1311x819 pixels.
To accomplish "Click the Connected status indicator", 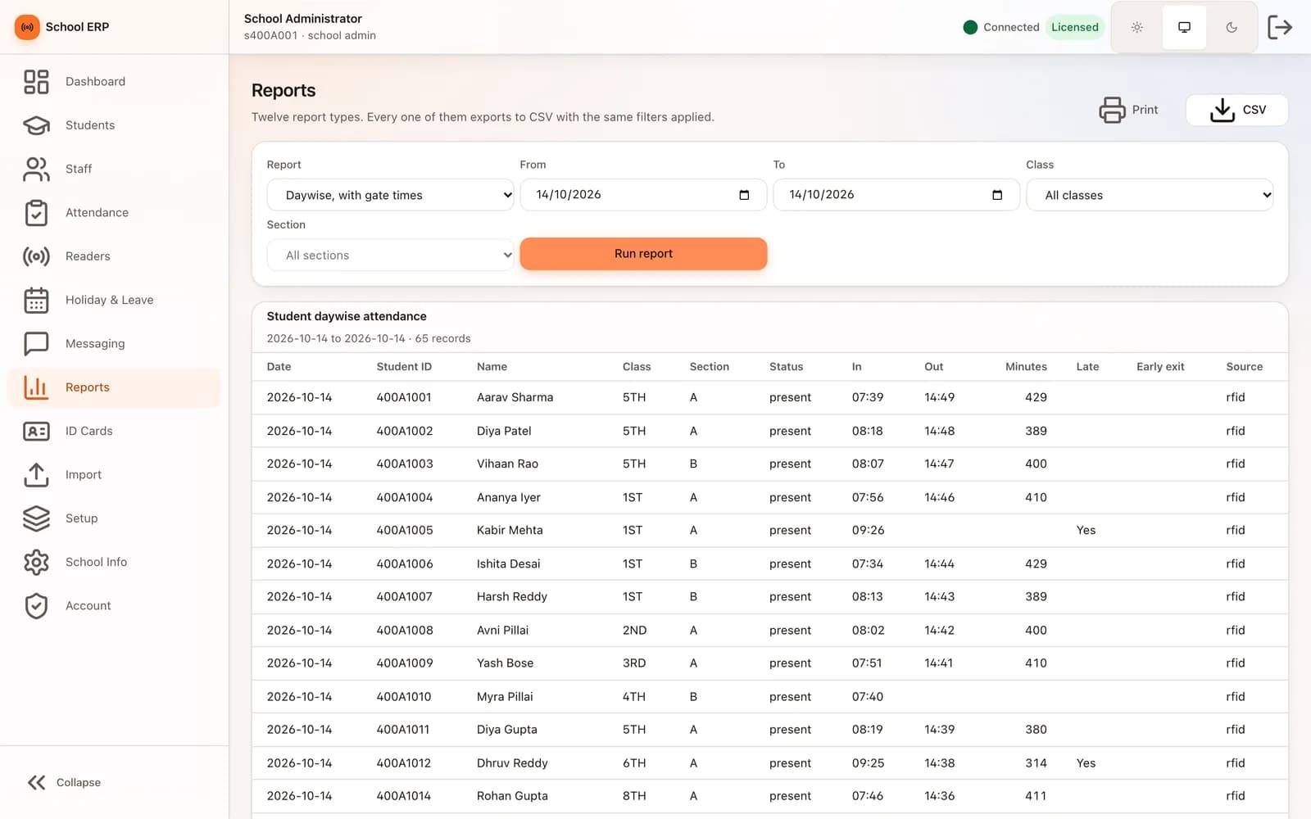I will coord(1001,27).
